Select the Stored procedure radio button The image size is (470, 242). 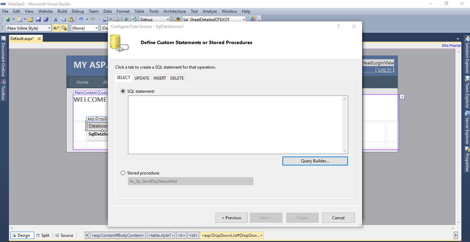123,173
